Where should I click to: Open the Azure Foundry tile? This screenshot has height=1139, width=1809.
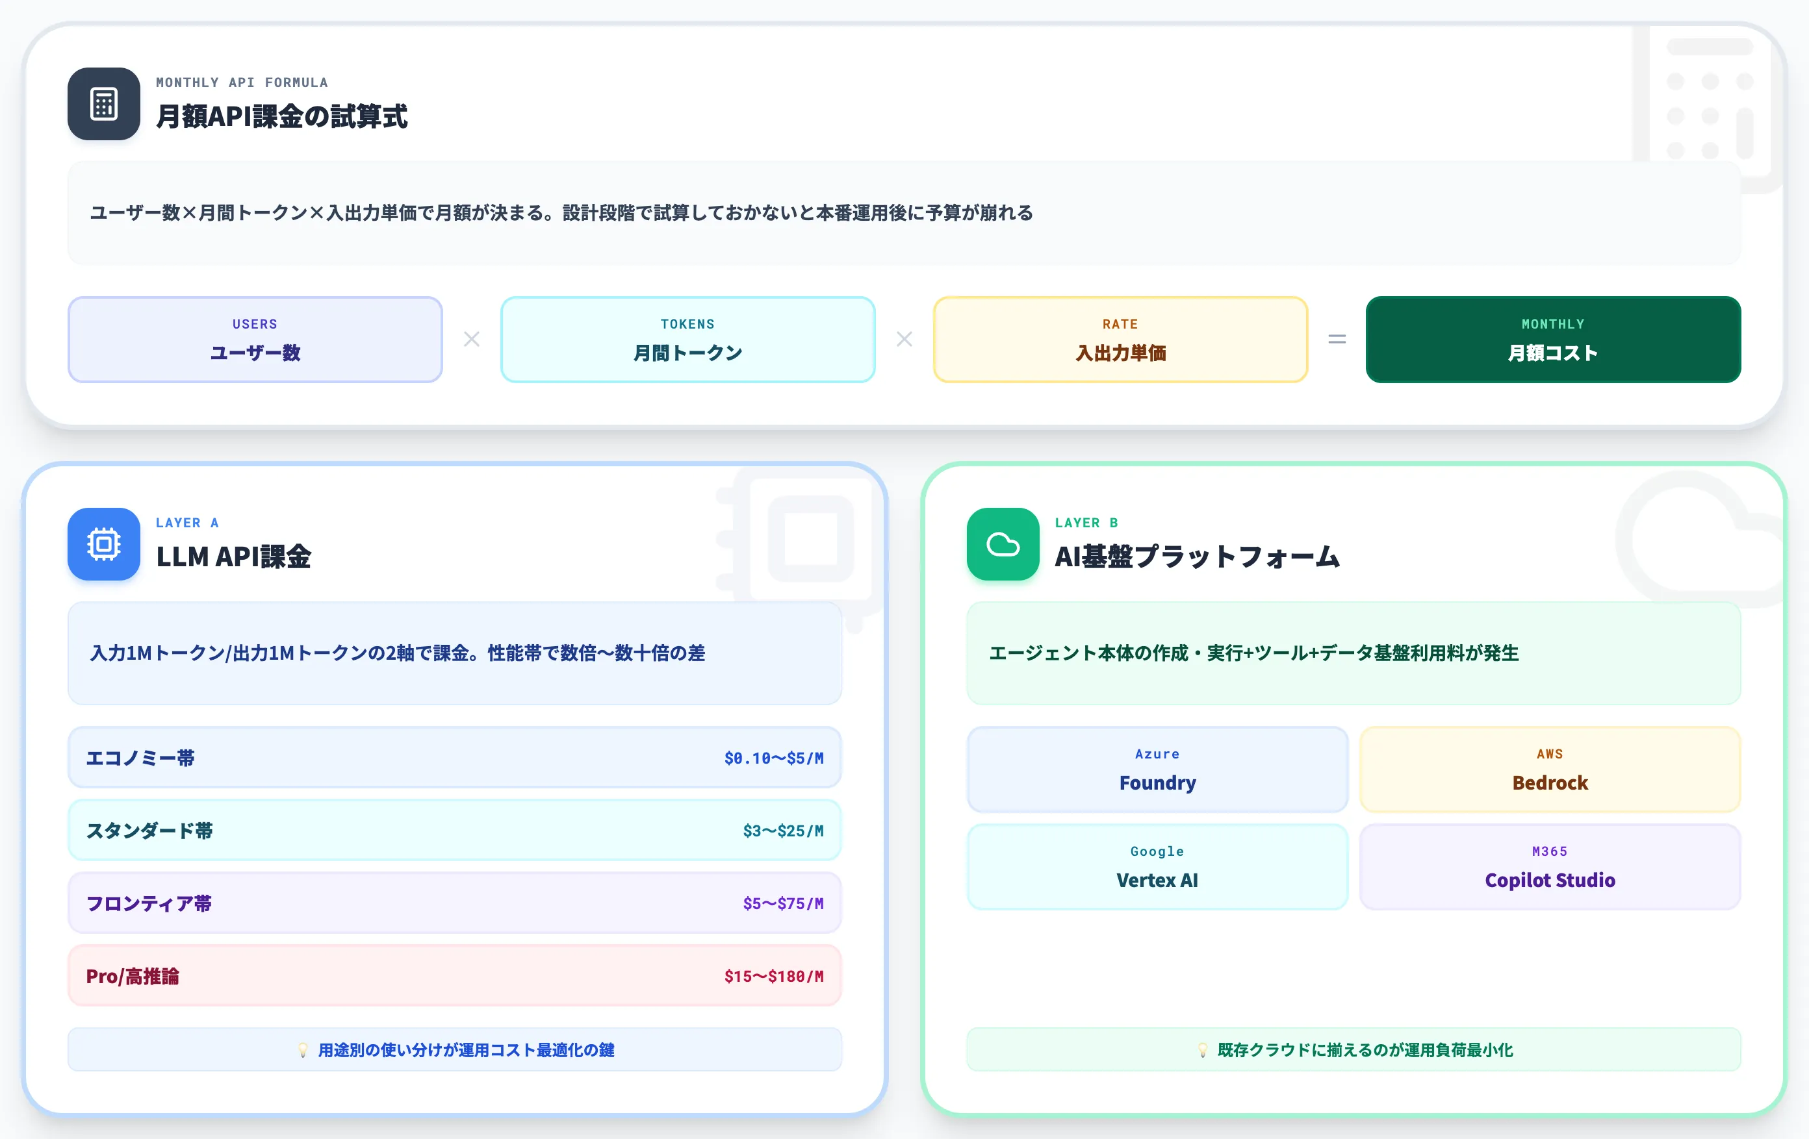click(x=1158, y=770)
